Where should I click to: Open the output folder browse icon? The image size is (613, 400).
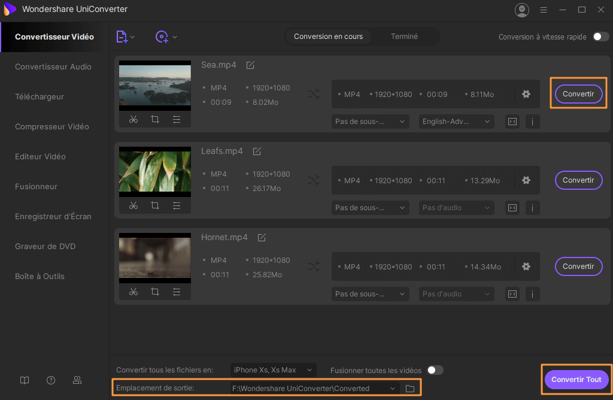410,389
